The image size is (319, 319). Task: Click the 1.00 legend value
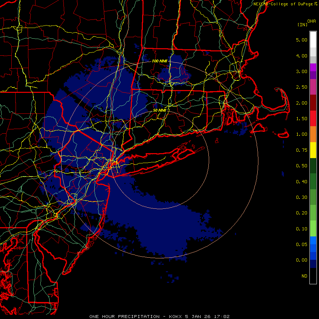302,134
